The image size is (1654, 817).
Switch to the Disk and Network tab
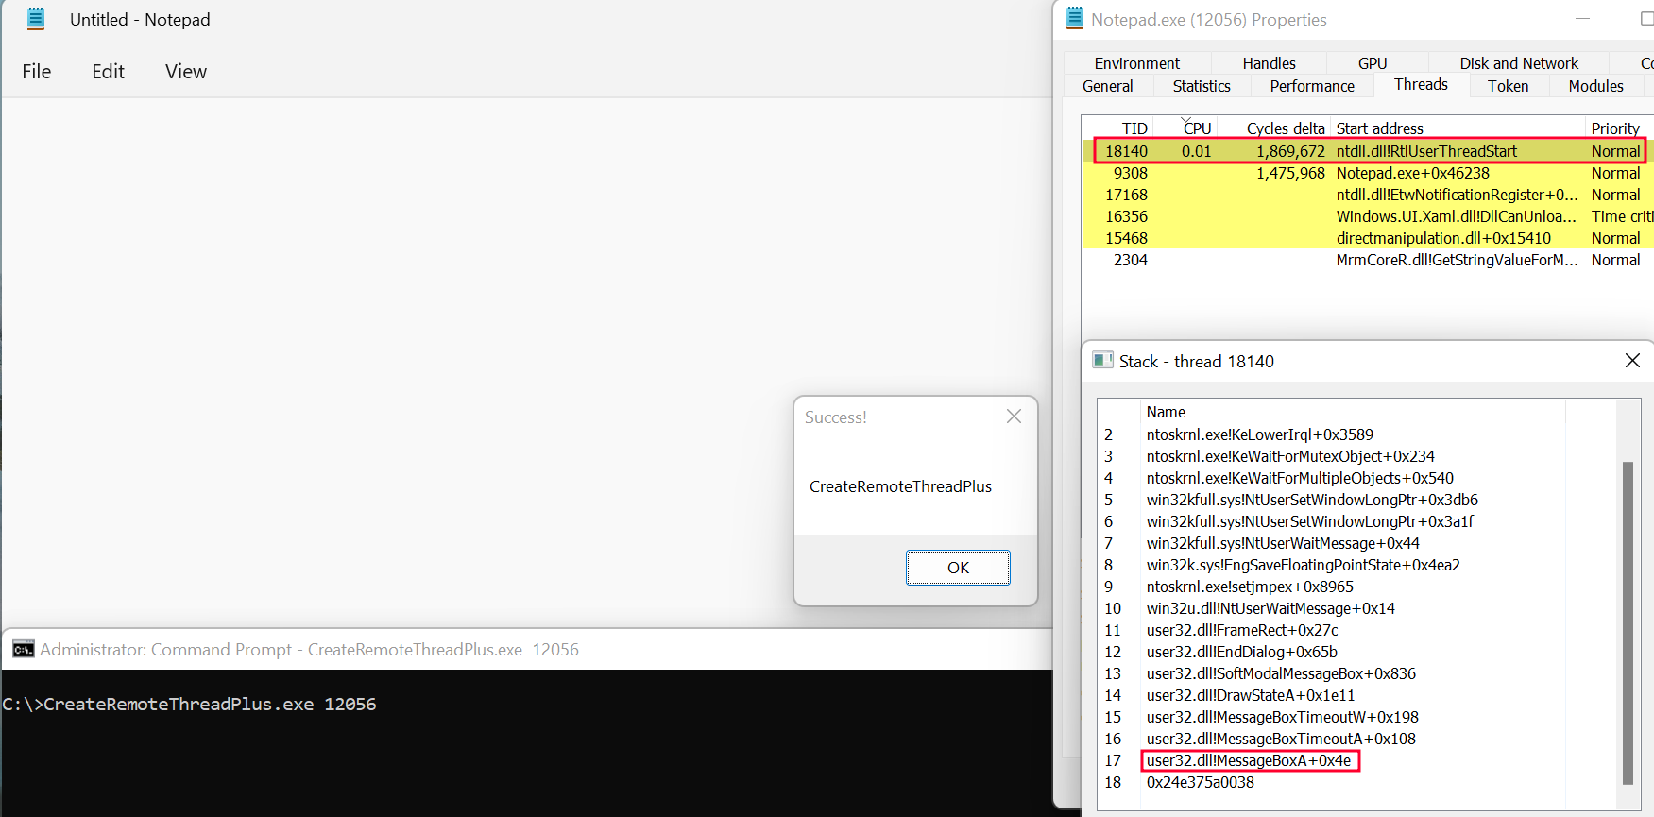click(x=1519, y=63)
